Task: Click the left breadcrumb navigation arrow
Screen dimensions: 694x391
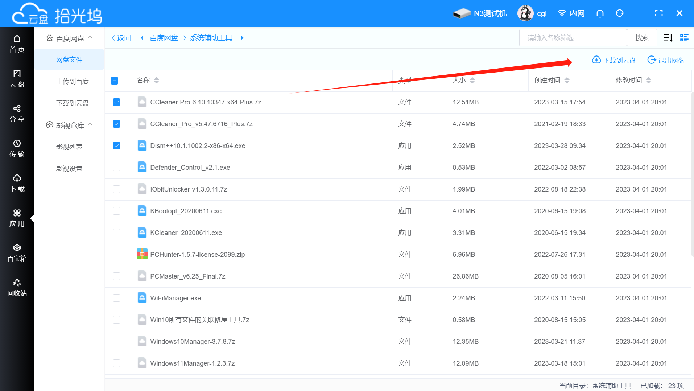Action: pyautogui.click(x=142, y=38)
